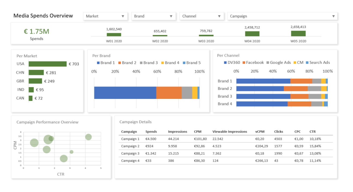The image size is (353, 192).
Task: Click the Brand 2 legend swatch
Action: (x=120, y=63)
